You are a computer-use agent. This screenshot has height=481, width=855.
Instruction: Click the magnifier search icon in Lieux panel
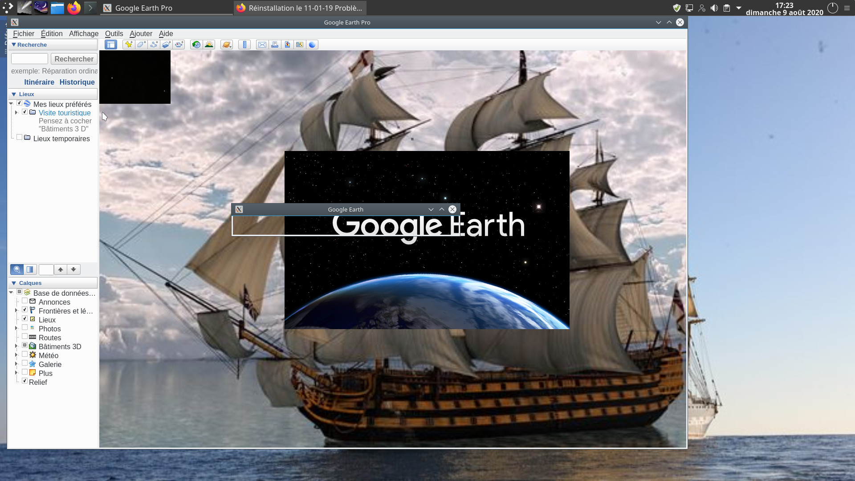coord(17,269)
